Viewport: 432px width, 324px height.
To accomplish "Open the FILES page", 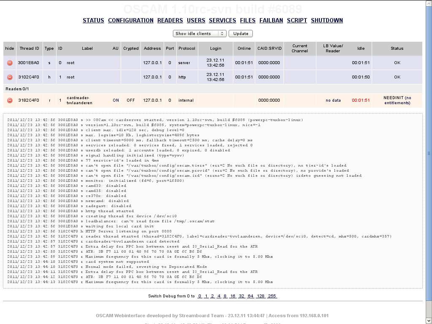I will point(248,20).
